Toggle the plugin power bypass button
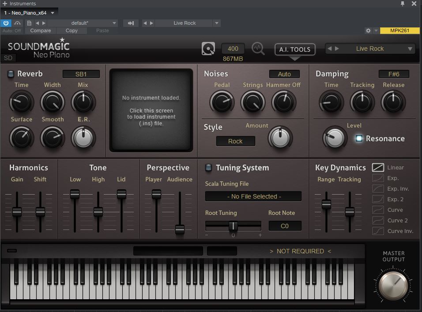The height and width of the screenshot is (312, 422). pos(6,23)
